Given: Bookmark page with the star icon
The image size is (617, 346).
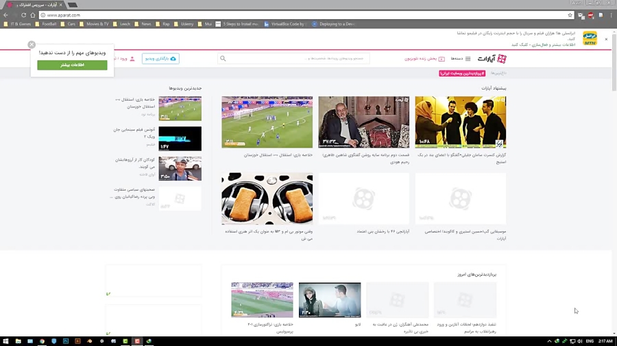Looking at the screenshot, I should pyautogui.click(x=570, y=15).
